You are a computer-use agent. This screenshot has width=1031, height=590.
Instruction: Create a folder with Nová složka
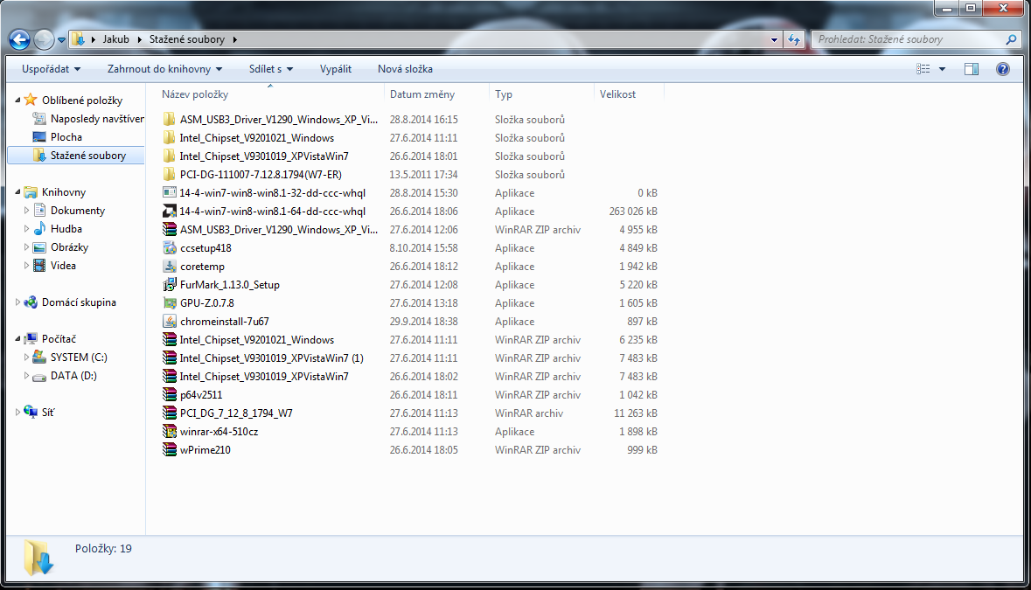point(405,69)
